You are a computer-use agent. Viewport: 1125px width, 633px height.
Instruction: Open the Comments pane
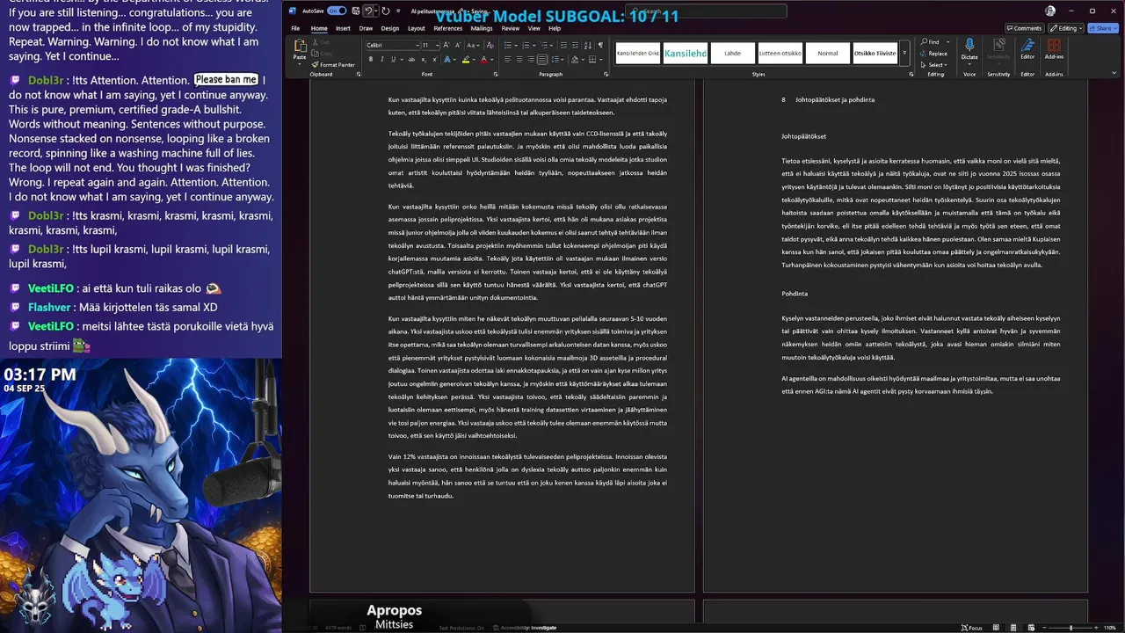pyautogui.click(x=1023, y=28)
